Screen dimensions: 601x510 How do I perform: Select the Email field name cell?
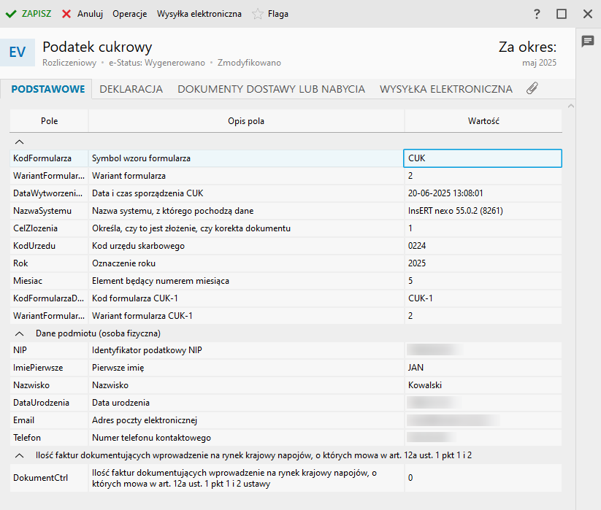click(x=49, y=420)
